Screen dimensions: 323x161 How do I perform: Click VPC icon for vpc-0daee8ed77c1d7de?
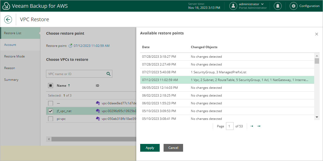point(98,103)
